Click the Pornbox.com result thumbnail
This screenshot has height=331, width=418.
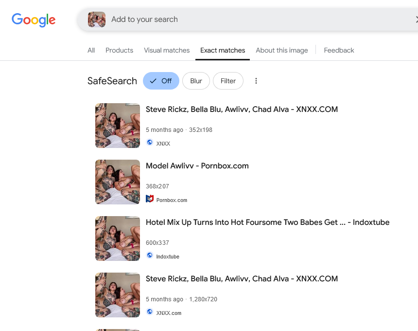point(118,182)
